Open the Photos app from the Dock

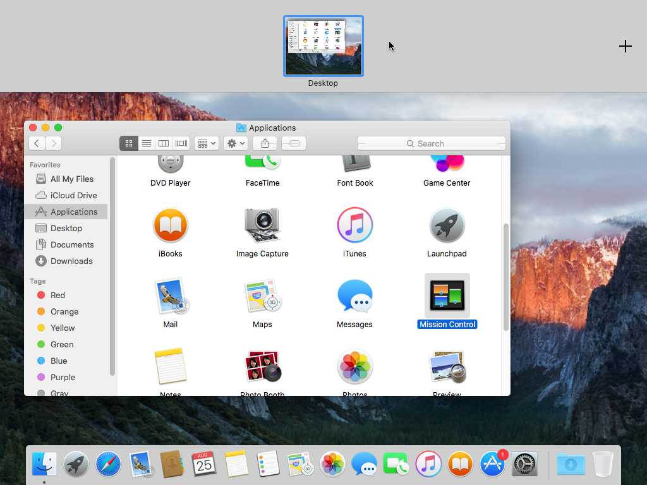(x=332, y=464)
